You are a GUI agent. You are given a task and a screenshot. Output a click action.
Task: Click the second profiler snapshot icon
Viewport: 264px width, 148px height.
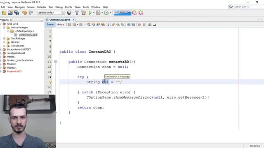tap(141, 13)
